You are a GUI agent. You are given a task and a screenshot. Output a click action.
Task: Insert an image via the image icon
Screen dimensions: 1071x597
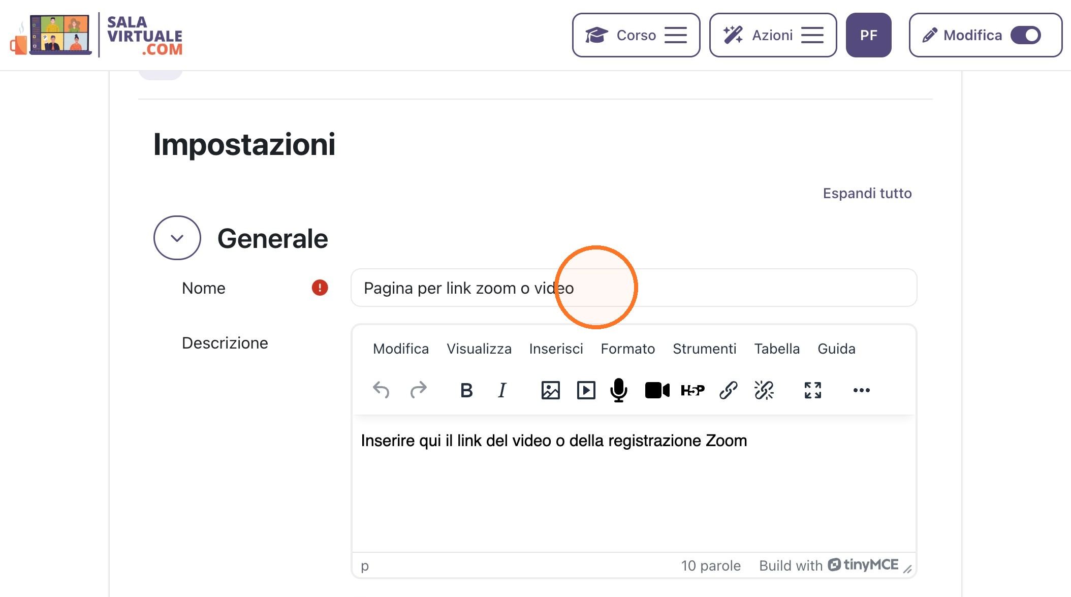coord(550,390)
